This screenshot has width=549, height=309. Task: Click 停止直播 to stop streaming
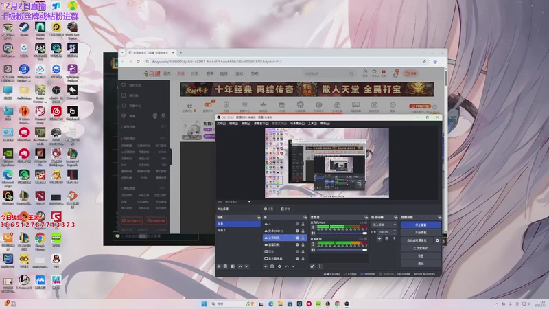pyautogui.click(x=421, y=225)
